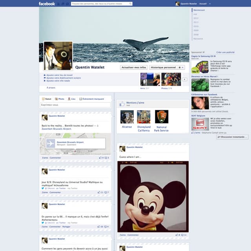Screen dimensions: 251x251
Task: Click the Lieu pin icon in composer
Action: 69,99
